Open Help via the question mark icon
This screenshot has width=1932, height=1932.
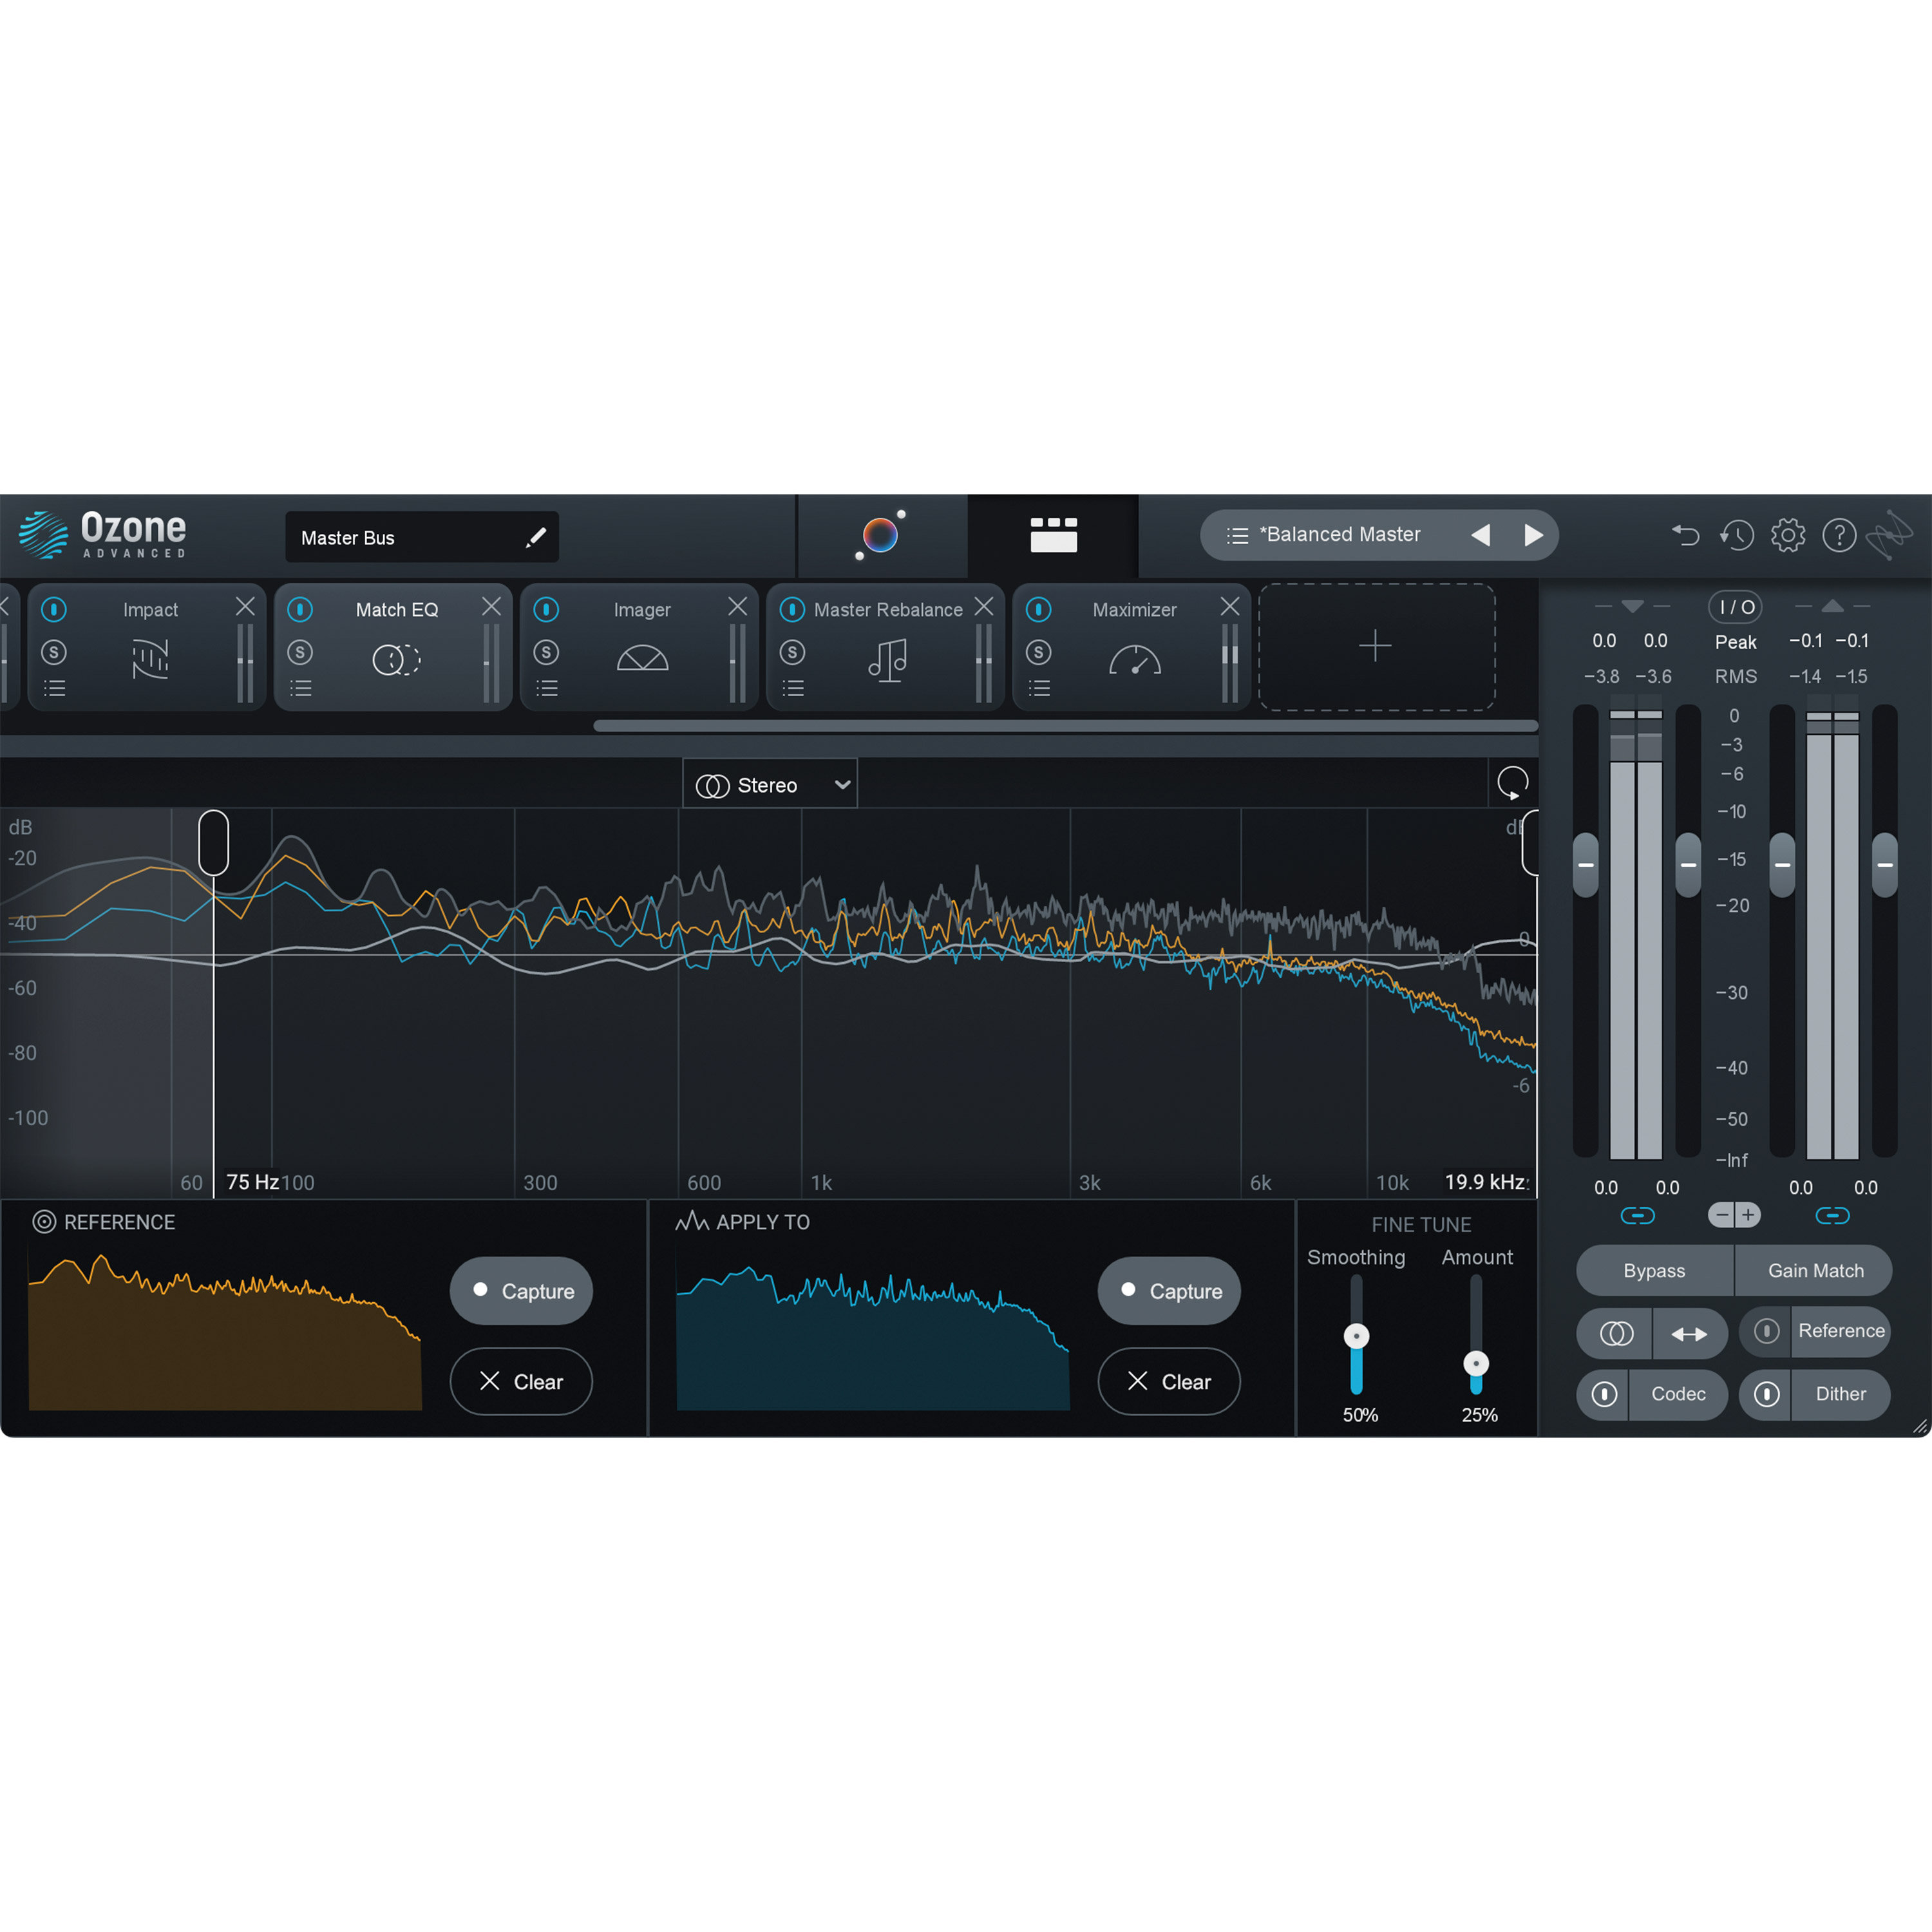pos(1840,536)
